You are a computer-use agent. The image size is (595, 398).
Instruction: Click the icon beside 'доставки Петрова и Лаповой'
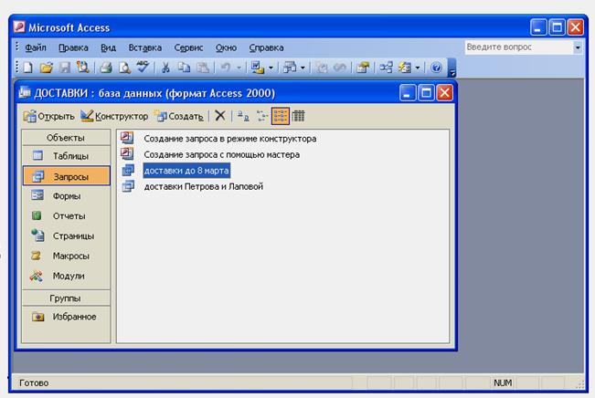click(128, 185)
